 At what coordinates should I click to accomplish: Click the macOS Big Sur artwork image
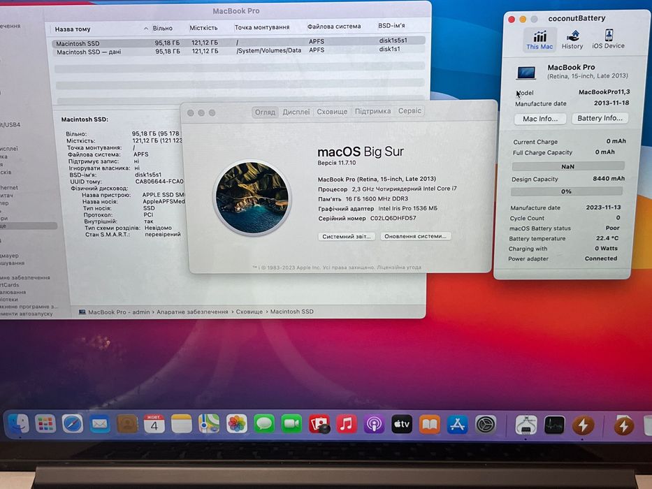(252, 198)
